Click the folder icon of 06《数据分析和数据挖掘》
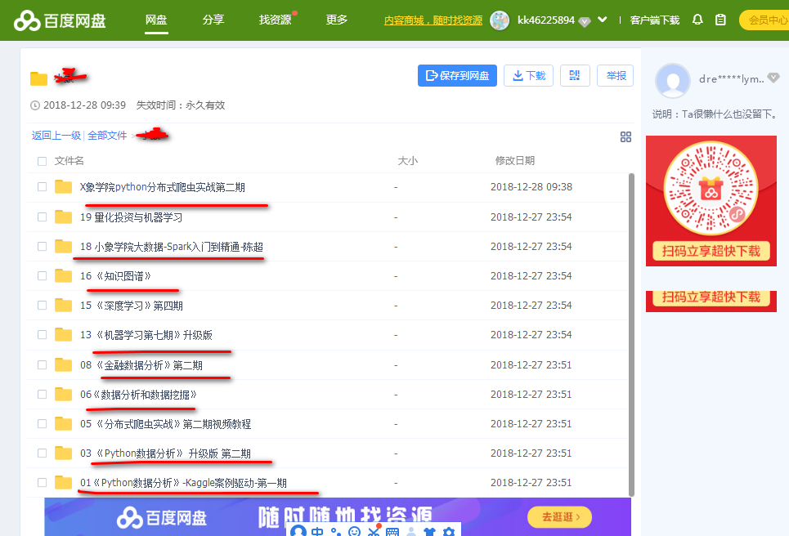The image size is (789, 536). tap(64, 394)
